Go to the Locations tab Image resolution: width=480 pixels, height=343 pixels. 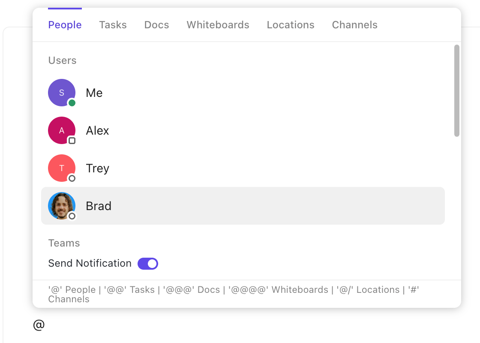click(291, 25)
